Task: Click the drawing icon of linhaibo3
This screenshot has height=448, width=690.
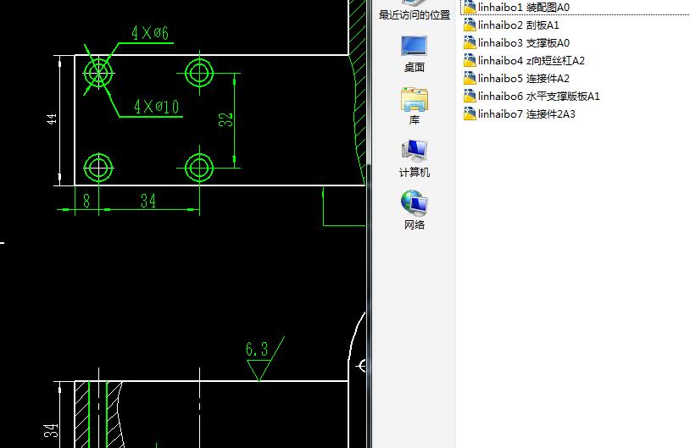Action: [470, 42]
